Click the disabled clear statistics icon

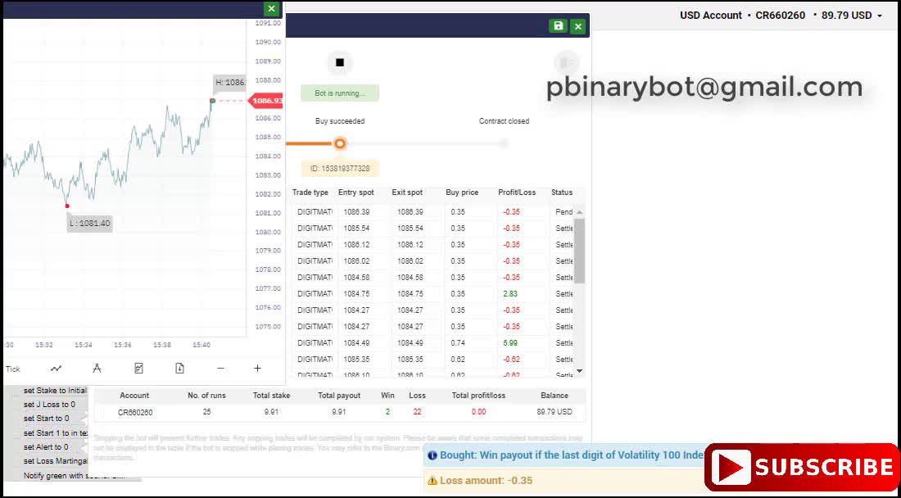tap(564, 63)
